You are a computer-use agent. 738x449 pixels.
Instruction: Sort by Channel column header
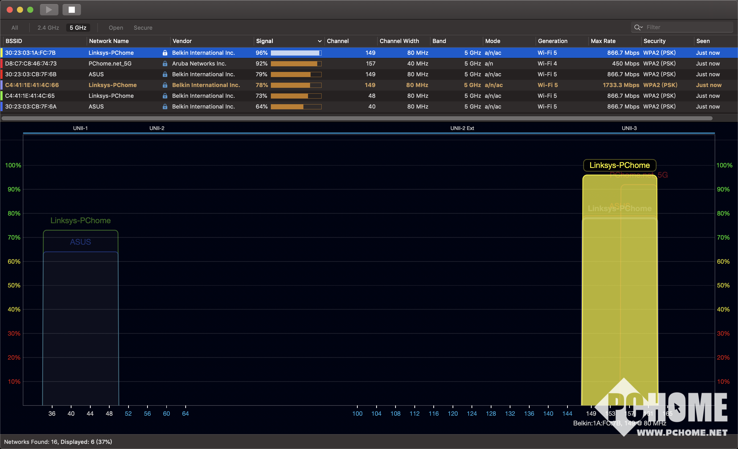click(337, 41)
